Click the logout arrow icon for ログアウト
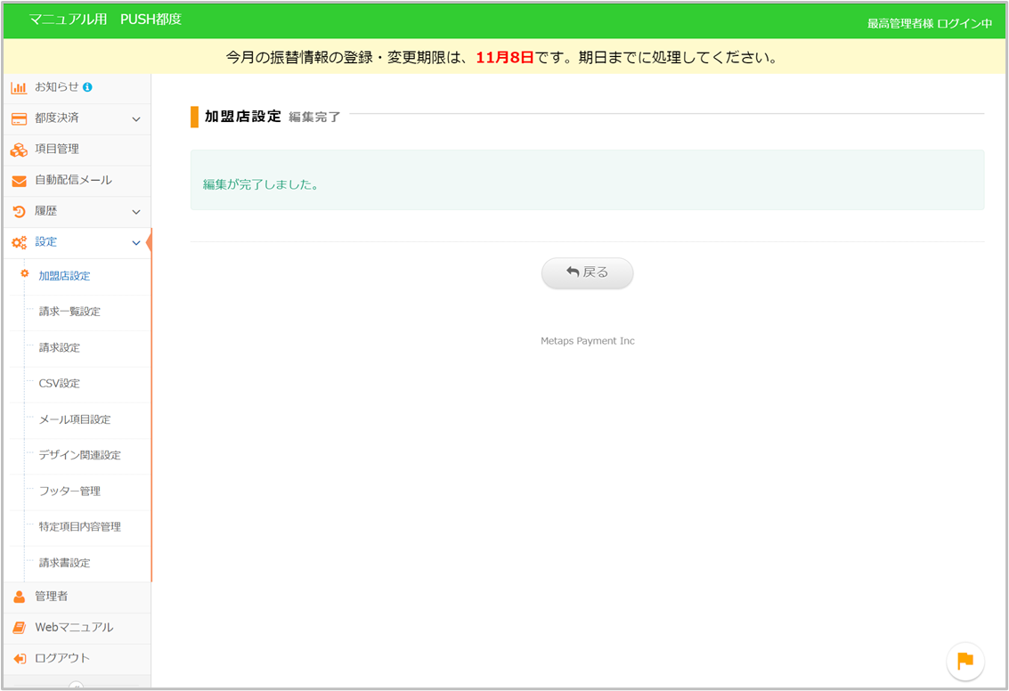This screenshot has width=1009, height=691. (19, 659)
